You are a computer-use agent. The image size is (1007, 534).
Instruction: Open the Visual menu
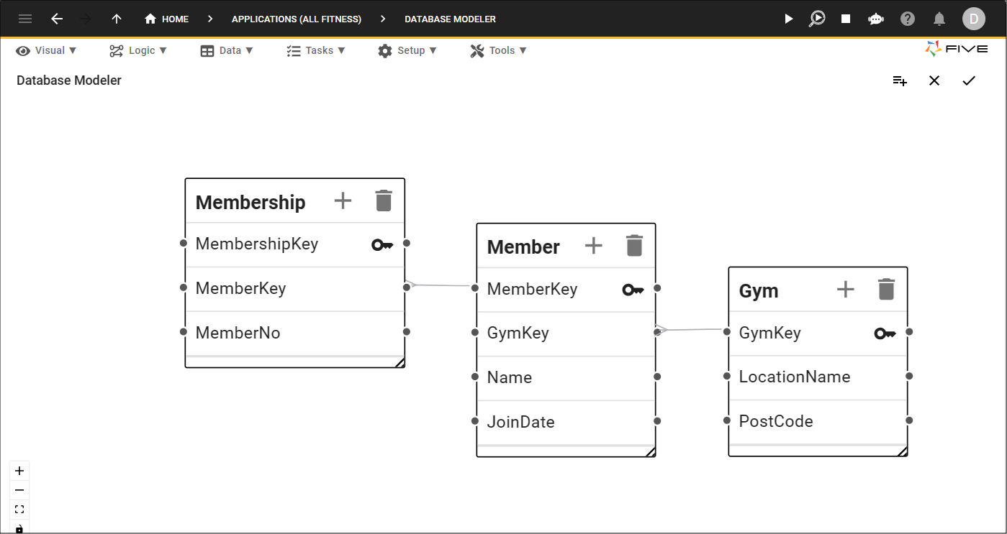47,50
